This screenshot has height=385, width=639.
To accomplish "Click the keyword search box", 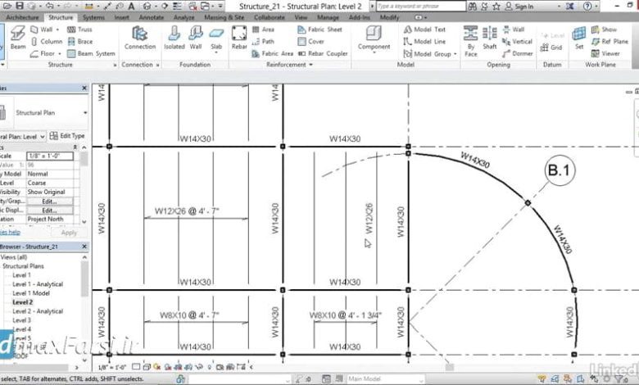I will pos(420,6).
